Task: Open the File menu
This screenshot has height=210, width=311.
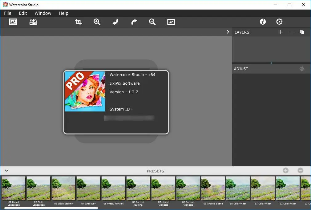Action: [8, 13]
